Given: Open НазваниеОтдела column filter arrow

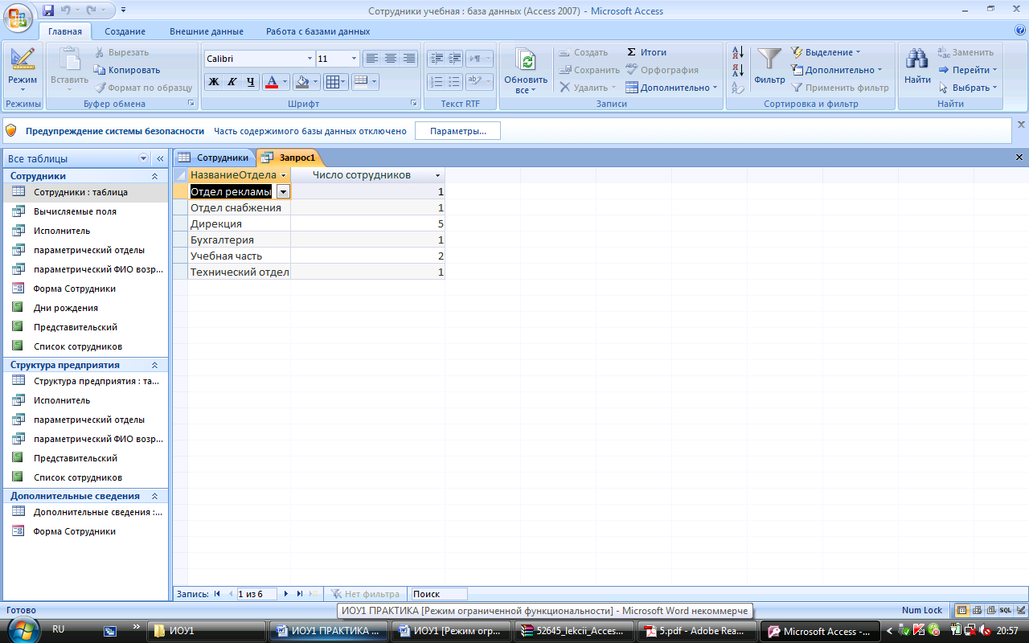Looking at the screenshot, I should tap(284, 175).
